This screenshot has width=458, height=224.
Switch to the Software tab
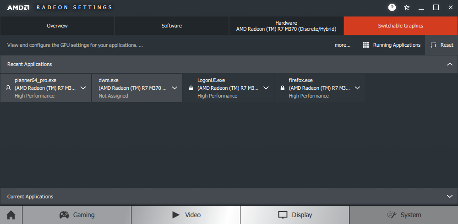172,26
